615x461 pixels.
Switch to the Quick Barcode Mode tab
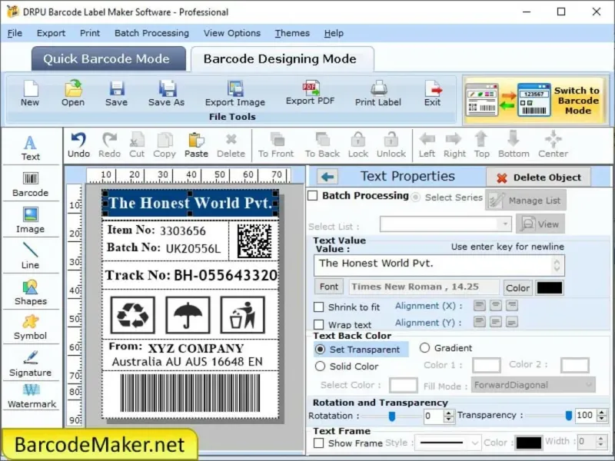pos(108,59)
